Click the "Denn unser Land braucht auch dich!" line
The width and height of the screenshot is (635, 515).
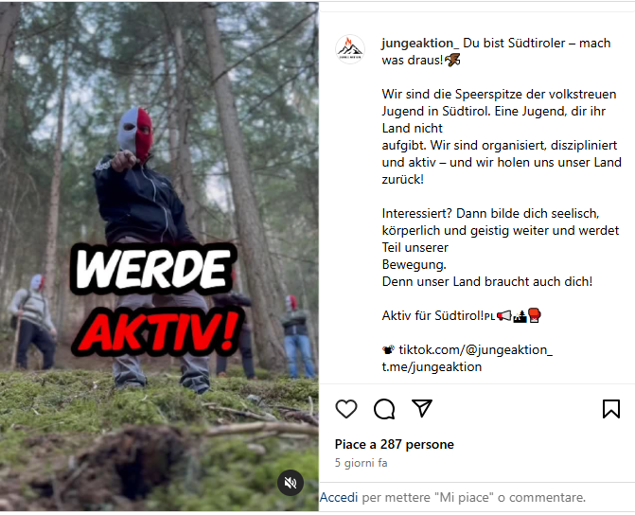[486, 281]
